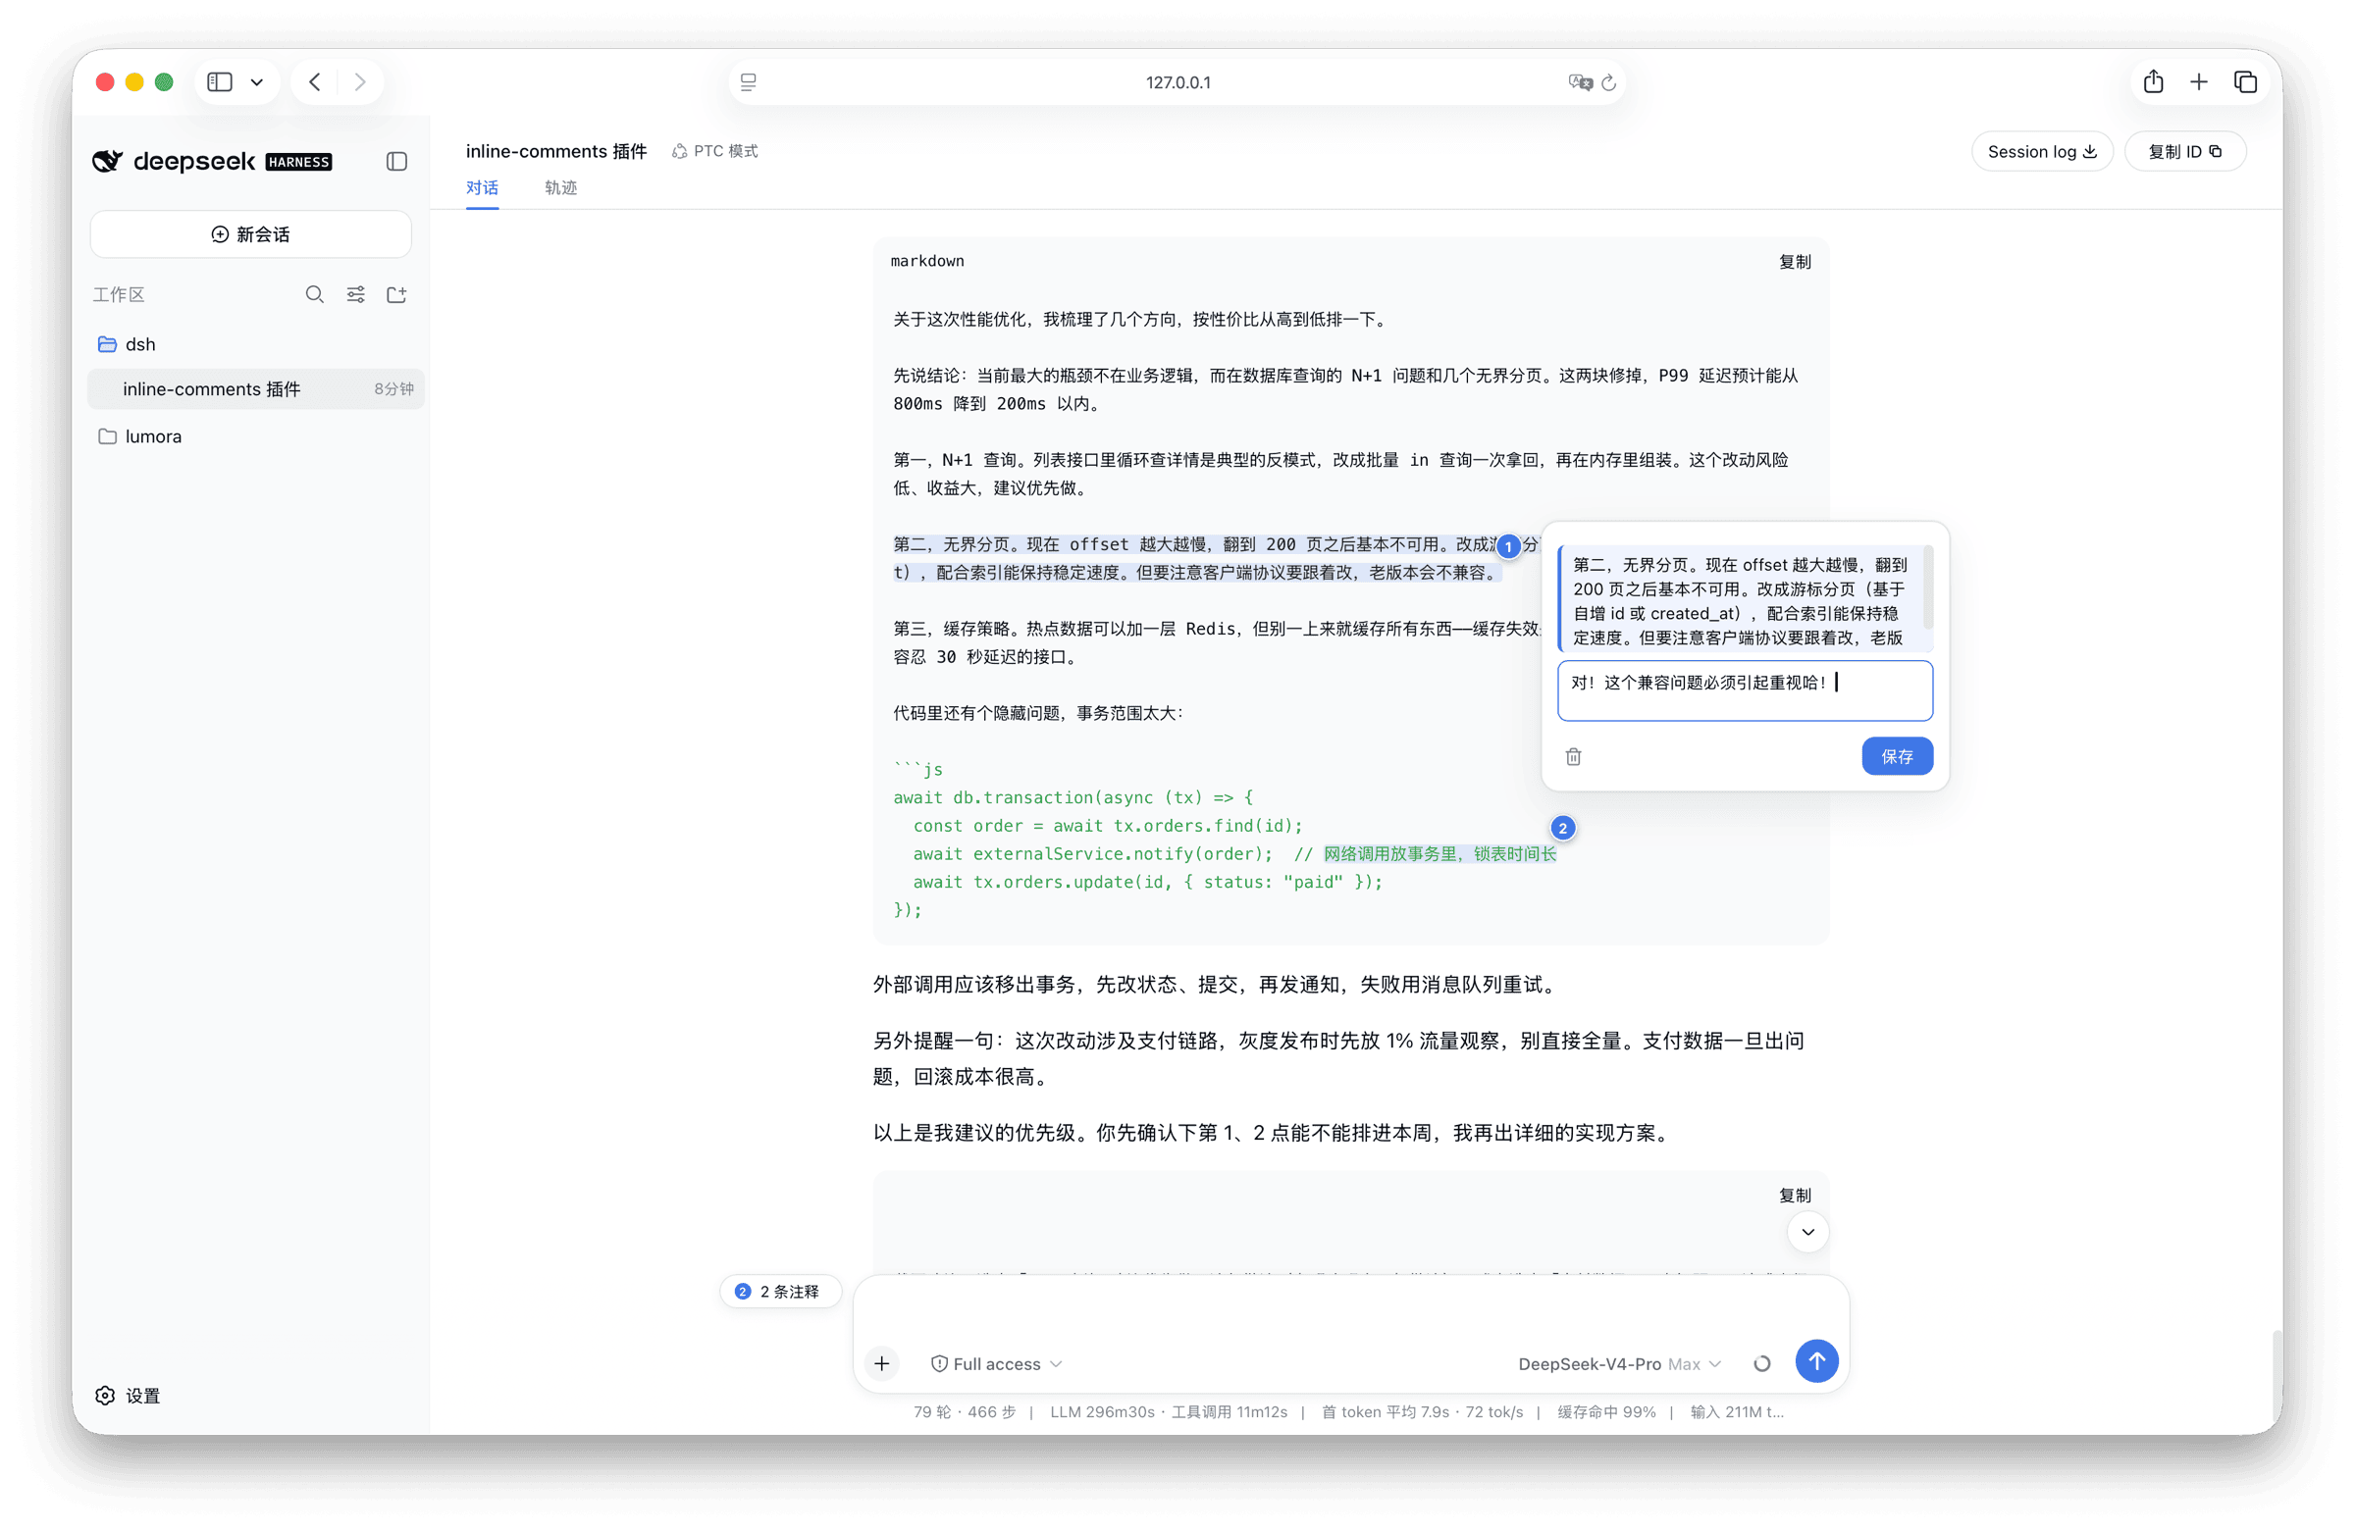Click the 缓存命中 99% status text
This screenshot has width=2355, height=1530.
coord(1606,1412)
